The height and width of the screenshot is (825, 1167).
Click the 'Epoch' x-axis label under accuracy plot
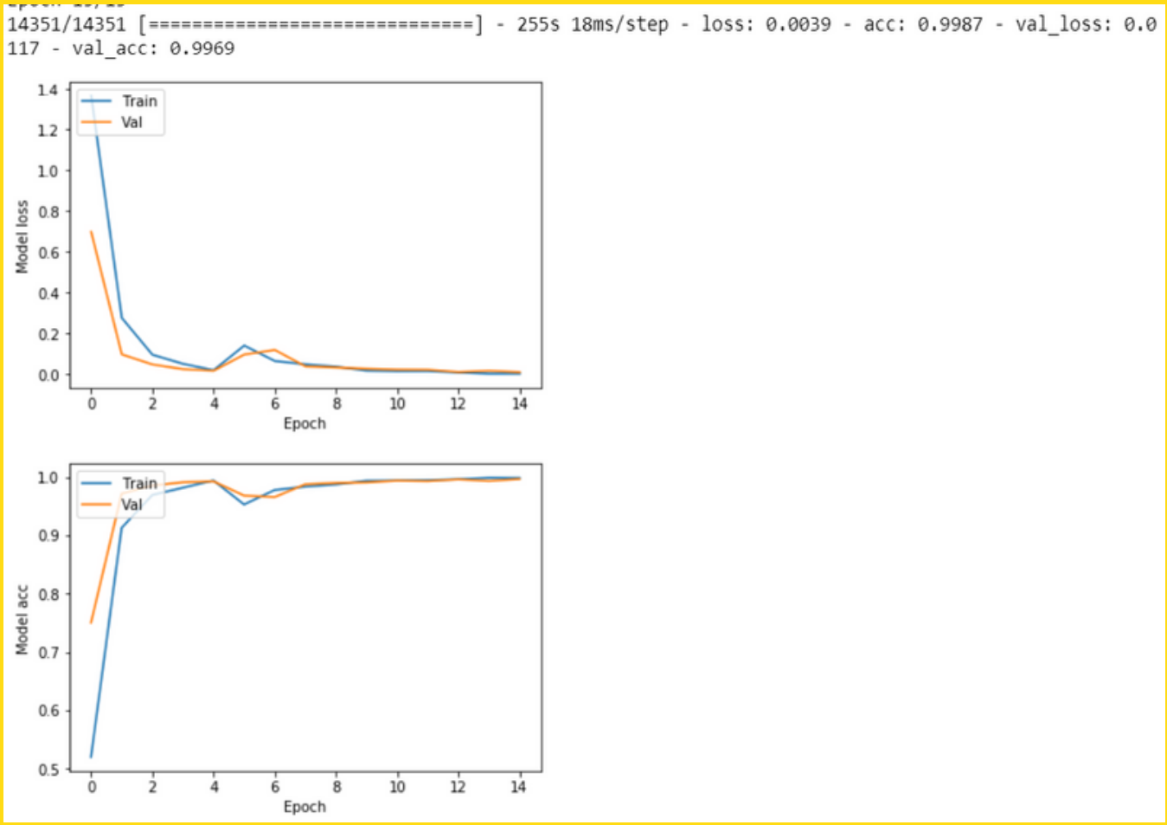coord(305,807)
